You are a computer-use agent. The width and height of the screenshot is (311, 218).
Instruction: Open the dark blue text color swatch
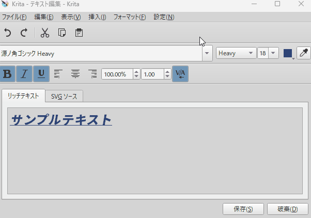coord(288,53)
